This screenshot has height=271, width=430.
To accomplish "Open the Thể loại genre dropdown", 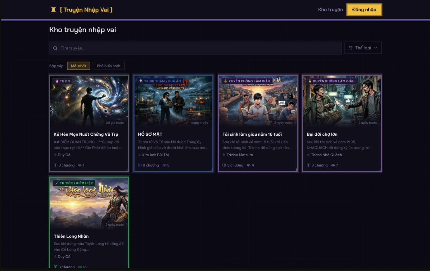I will point(363,48).
